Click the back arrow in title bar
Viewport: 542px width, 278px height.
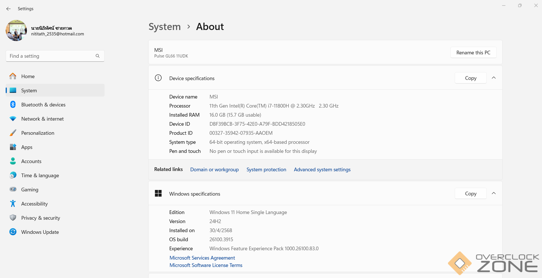[x=9, y=9]
